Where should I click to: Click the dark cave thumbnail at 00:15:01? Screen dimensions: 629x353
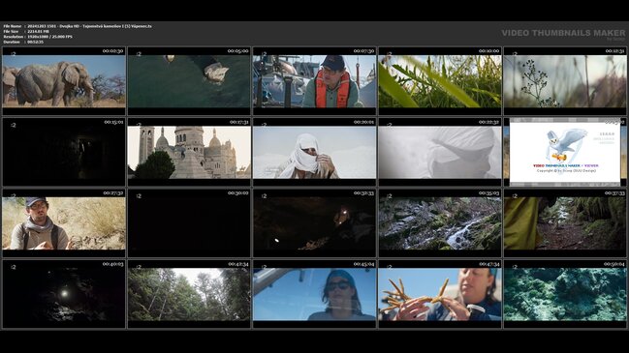click(64, 152)
